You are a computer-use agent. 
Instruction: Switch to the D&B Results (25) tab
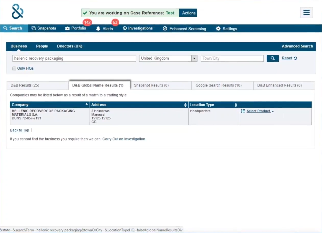click(x=25, y=85)
